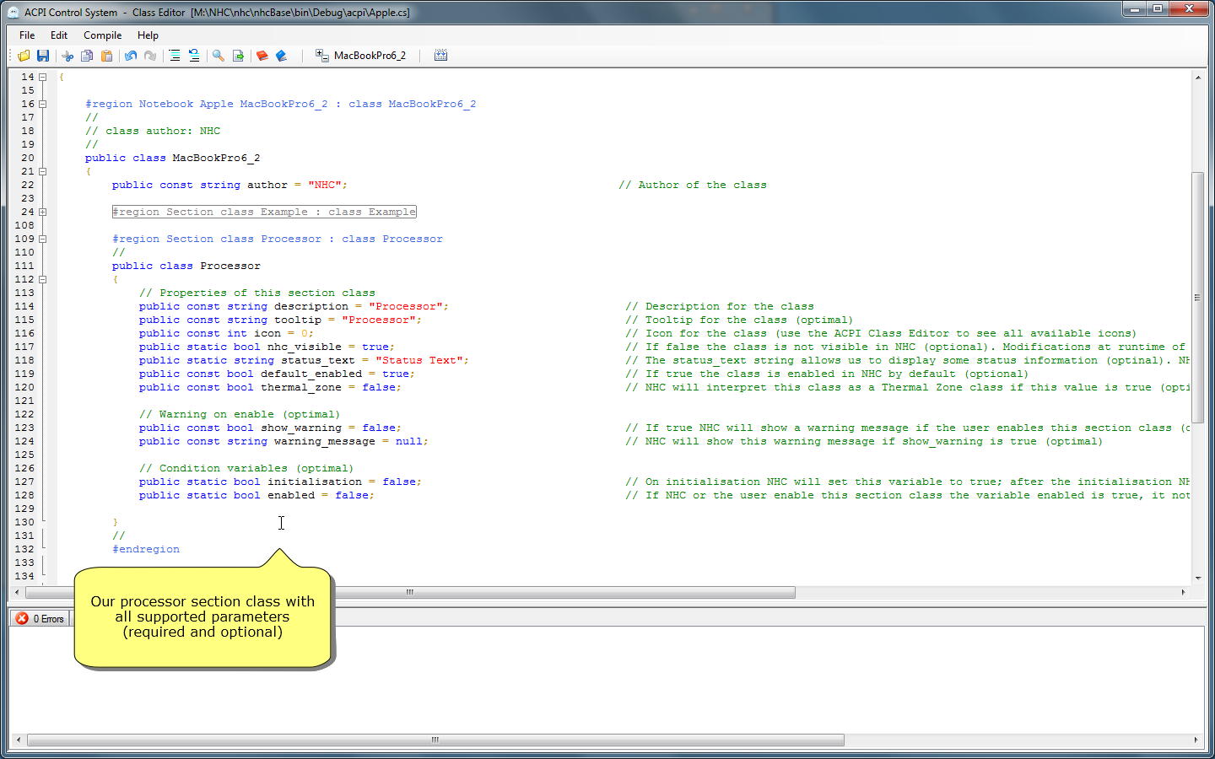Viewport: 1215px width, 759px height.
Task: Click the indent lines toolbar icon
Action: pyautogui.click(x=175, y=56)
